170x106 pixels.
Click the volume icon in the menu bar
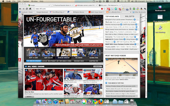pyautogui.click(x=132, y=1)
